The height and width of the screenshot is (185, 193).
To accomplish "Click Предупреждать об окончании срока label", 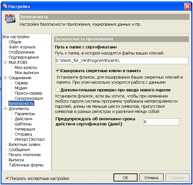I will coord(95,122).
